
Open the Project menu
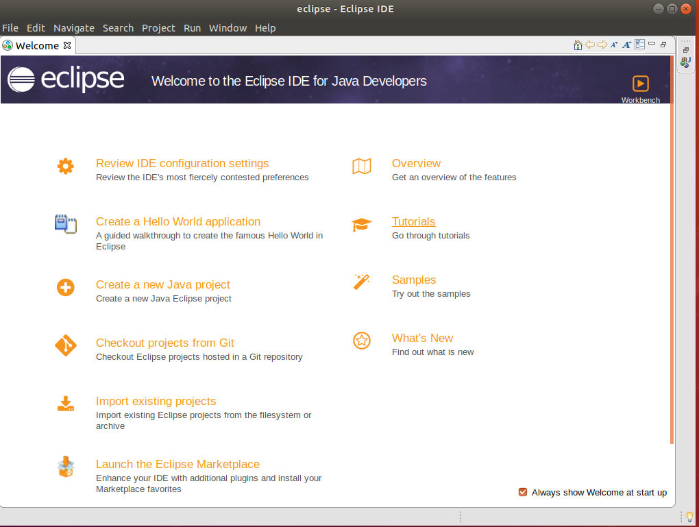click(x=159, y=28)
